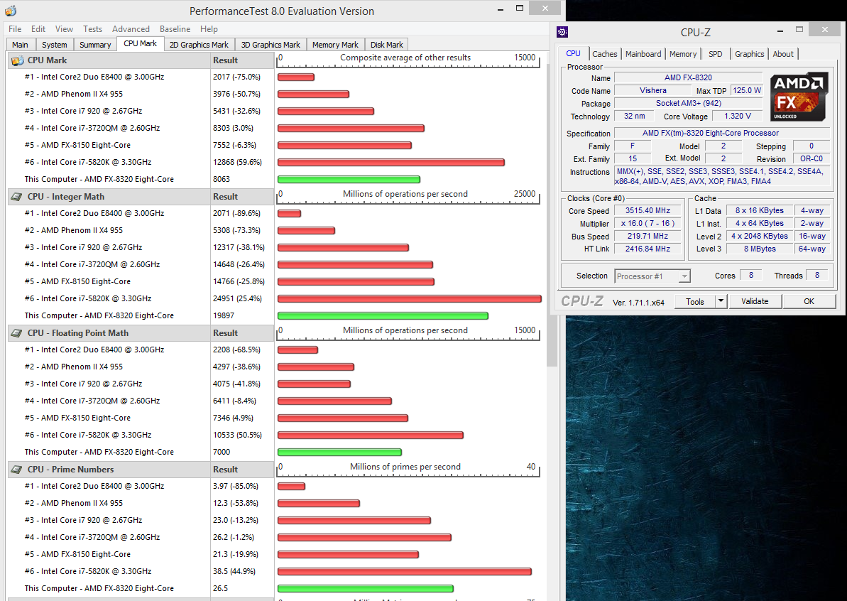847x601 pixels.
Task: Switch to the 2D Graphics Mark tab
Action: (x=199, y=45)
